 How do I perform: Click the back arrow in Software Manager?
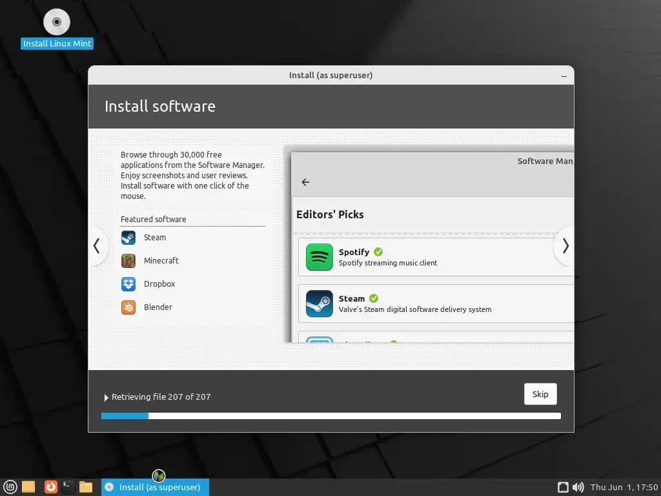(x=305, y=181)
